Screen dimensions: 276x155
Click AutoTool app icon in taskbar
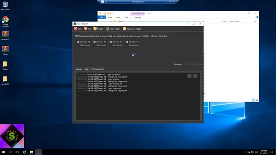[39, 152]
